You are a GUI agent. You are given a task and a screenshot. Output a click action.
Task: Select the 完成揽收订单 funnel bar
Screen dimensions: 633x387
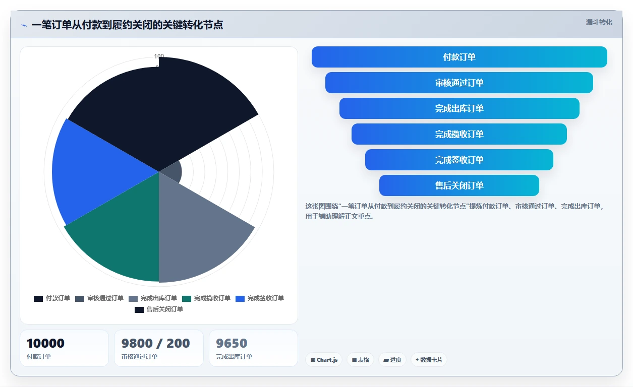[x=459, y=134]
